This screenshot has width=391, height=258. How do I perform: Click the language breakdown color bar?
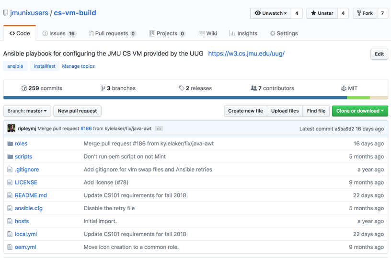pos(195,97)
